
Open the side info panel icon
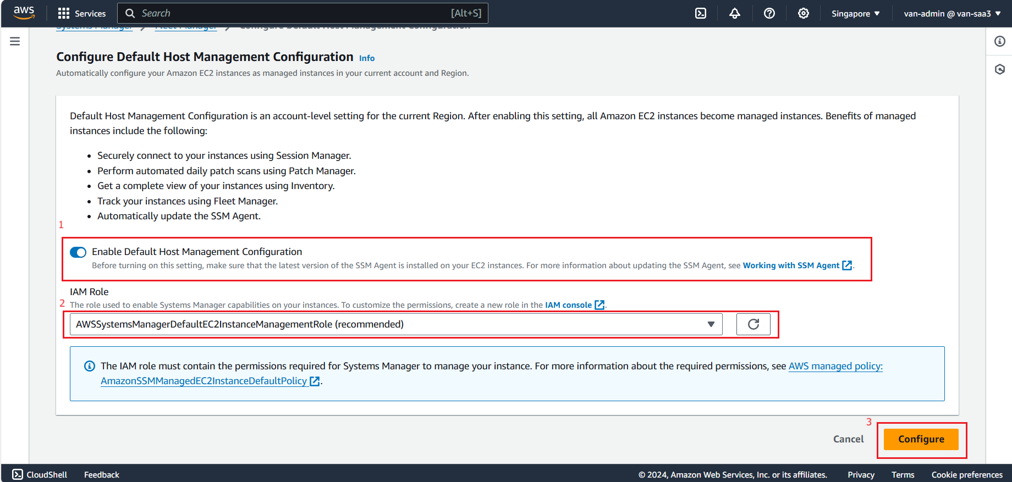click(1000, 41)
